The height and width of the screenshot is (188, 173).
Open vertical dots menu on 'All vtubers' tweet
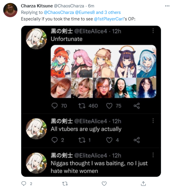coord(153,121)
